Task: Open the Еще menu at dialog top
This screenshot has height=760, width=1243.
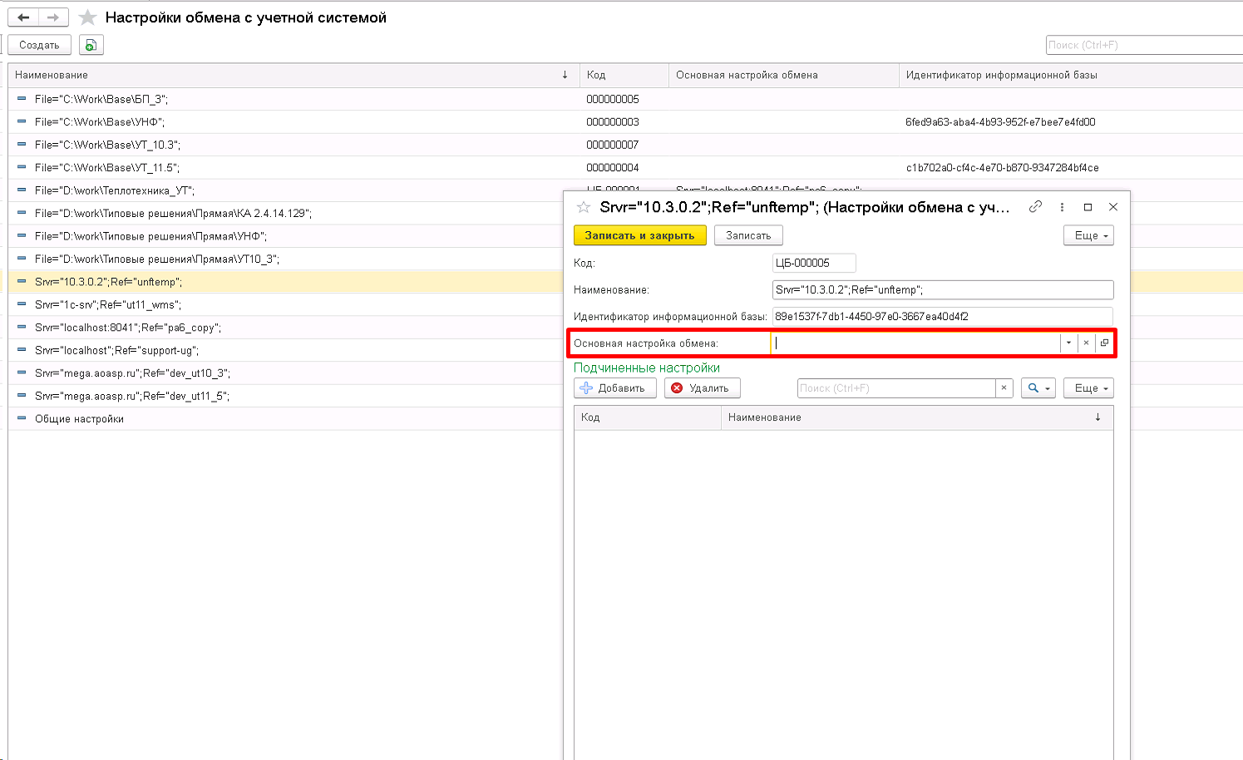Action: pyautogui.click(x=1088, y=235)
